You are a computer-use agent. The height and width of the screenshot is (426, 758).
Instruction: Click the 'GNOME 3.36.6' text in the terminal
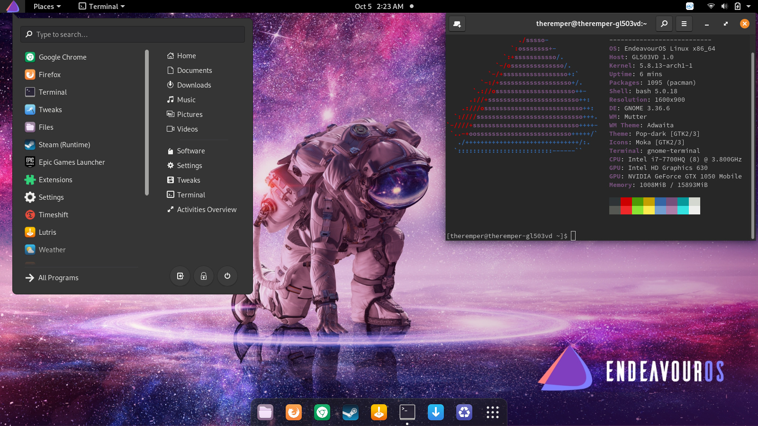647,108
